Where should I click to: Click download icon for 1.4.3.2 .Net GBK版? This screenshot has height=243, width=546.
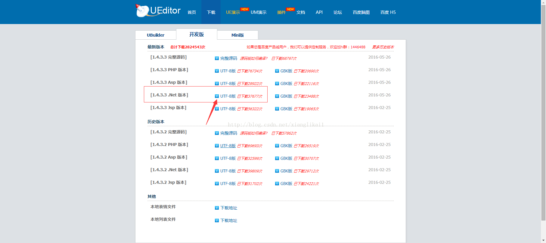point(277,171)
